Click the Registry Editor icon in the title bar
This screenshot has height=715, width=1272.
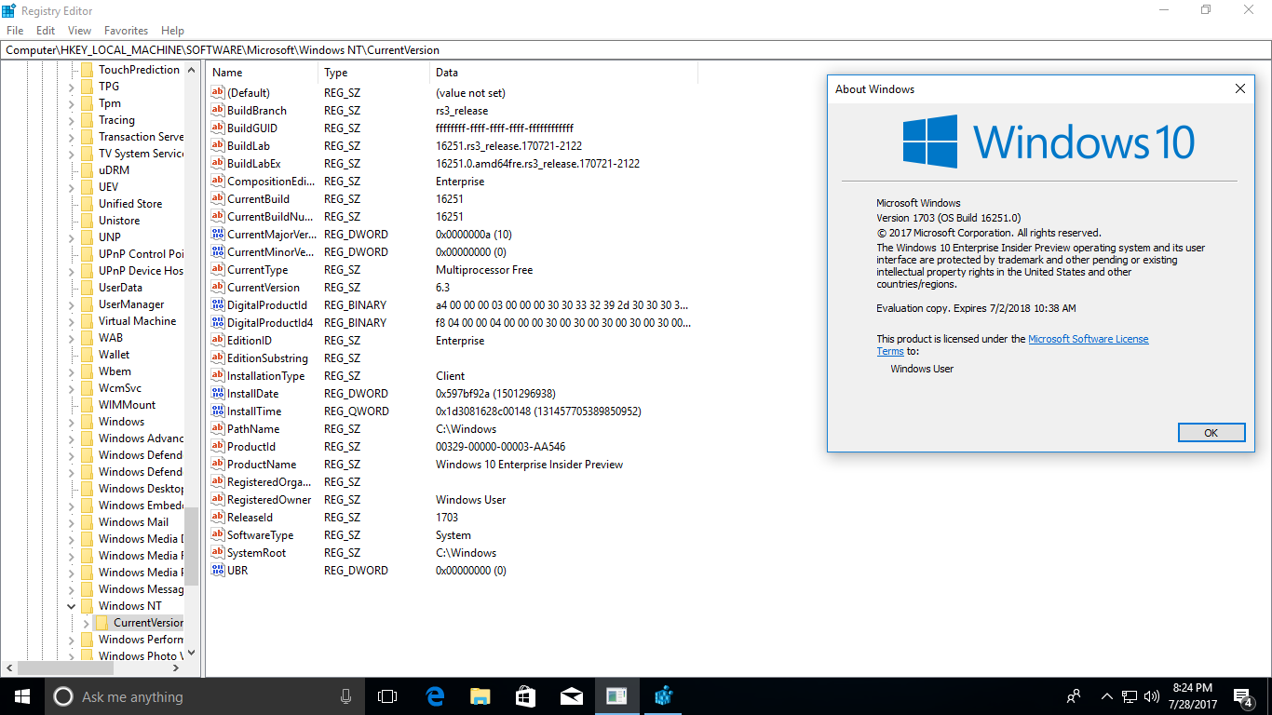[x=9, y=9]
